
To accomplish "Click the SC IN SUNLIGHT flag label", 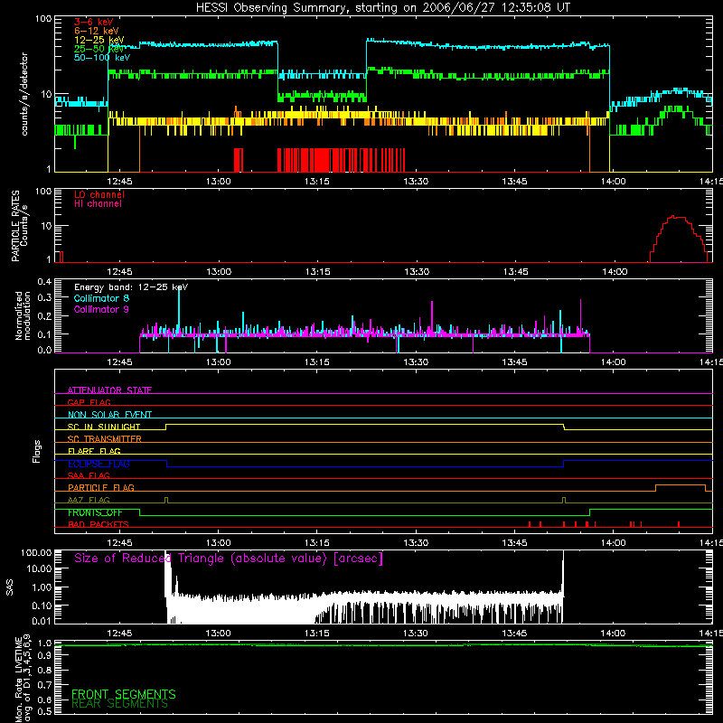I will pos(104,427).
